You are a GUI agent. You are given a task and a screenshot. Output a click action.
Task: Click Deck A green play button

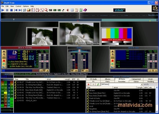[4, 64]
